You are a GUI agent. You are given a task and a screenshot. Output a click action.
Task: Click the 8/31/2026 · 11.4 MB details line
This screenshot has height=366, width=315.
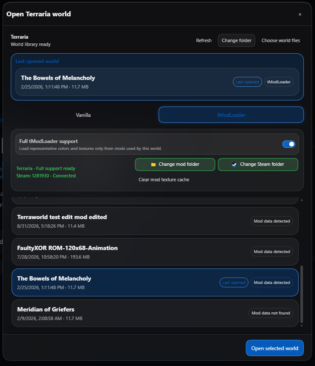[51, 226]
